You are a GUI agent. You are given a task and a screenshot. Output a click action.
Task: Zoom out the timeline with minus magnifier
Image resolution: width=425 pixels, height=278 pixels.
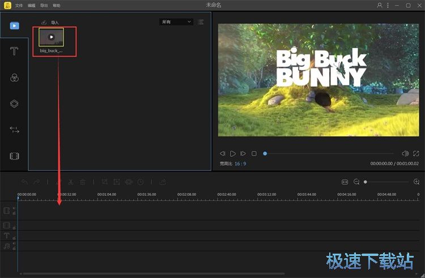pyautogui.click(x=356, y=182)
